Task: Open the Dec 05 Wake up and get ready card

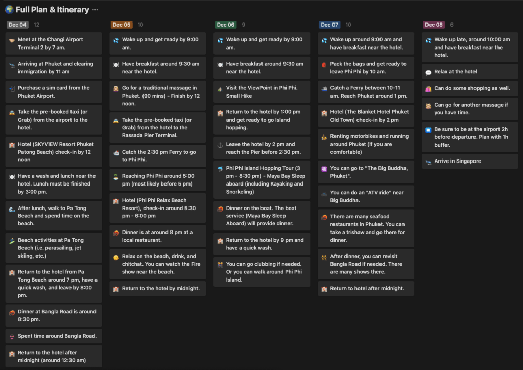Action: click(x=158, y=43)
